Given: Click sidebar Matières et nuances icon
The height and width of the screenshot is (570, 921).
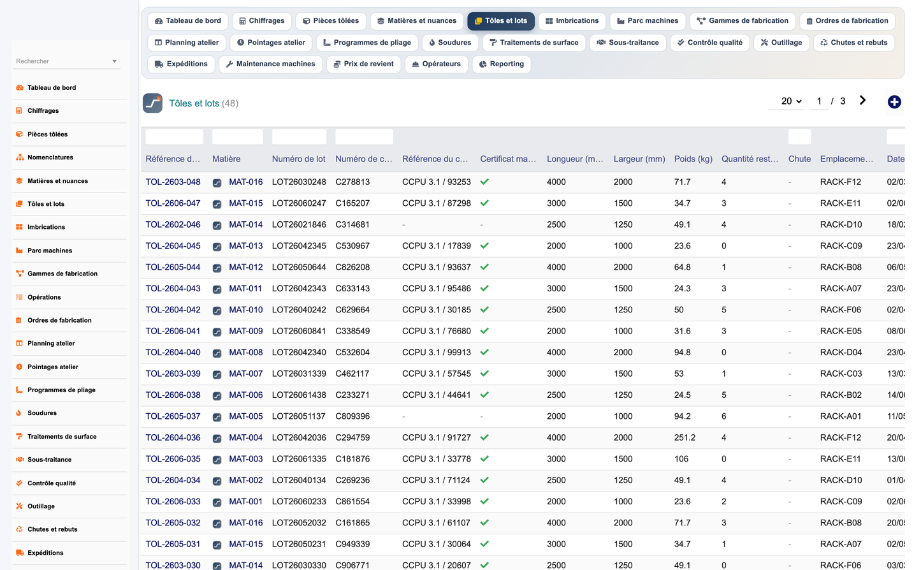Looking at the screenshot, I should pyautogui.click(x=20, y=181).
